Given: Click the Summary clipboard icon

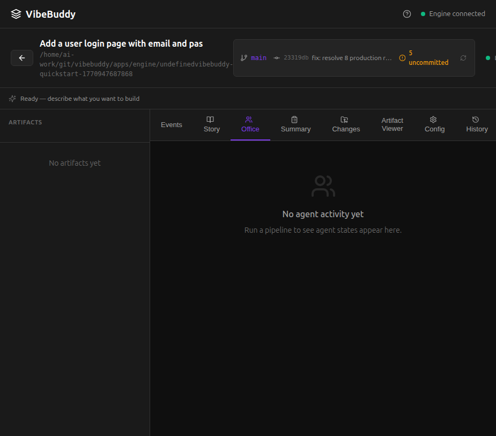Looking at the screenshot, I should pos(294,119).
